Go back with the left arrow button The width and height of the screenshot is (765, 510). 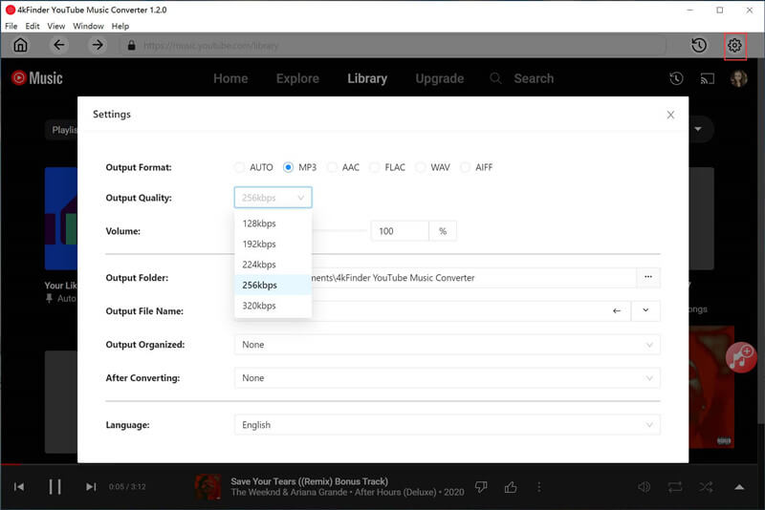pyautogui.click(x=59, y=45)
